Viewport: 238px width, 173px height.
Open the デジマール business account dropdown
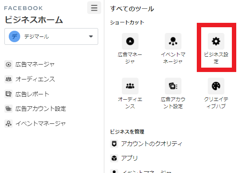tap(51, 36)
